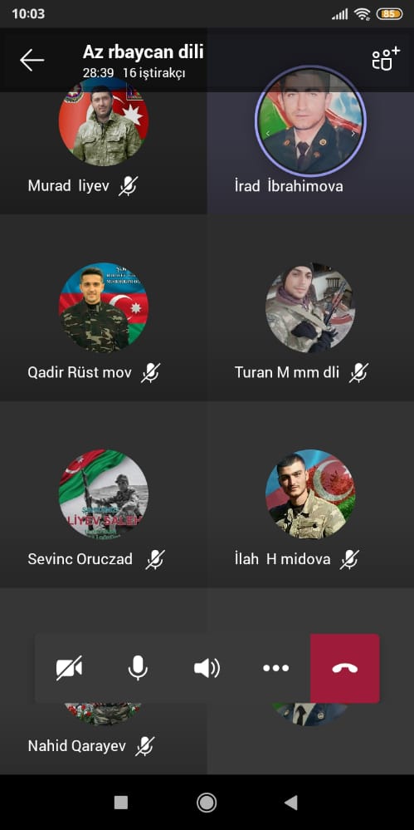Open the 16 iştirakçı participants text

tap(153, 73)
